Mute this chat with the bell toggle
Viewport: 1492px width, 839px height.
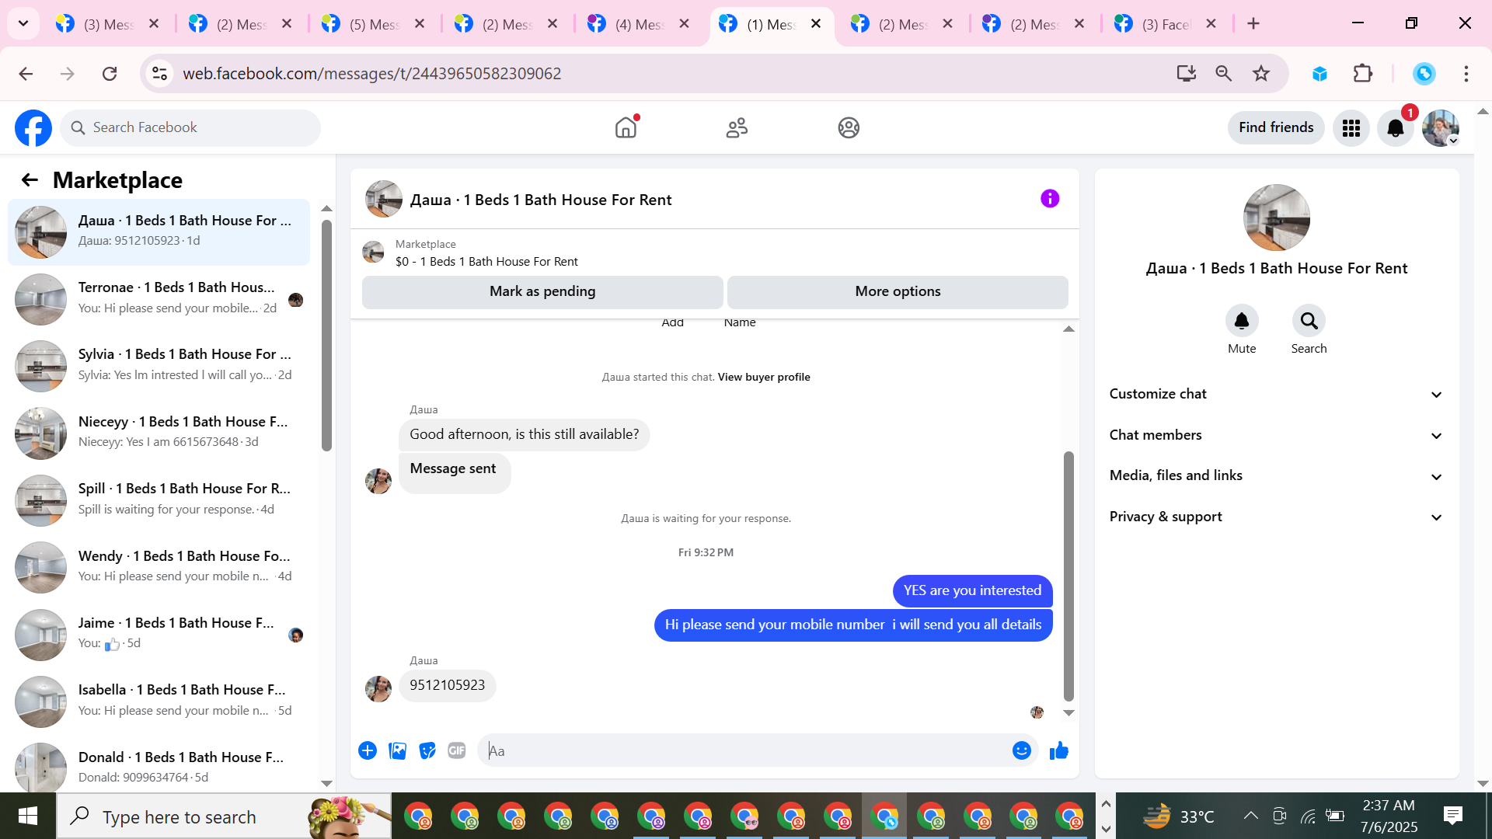coord(1241,321)
